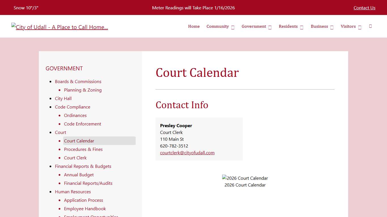Open the Employee Handbook page

coord(85,209)
